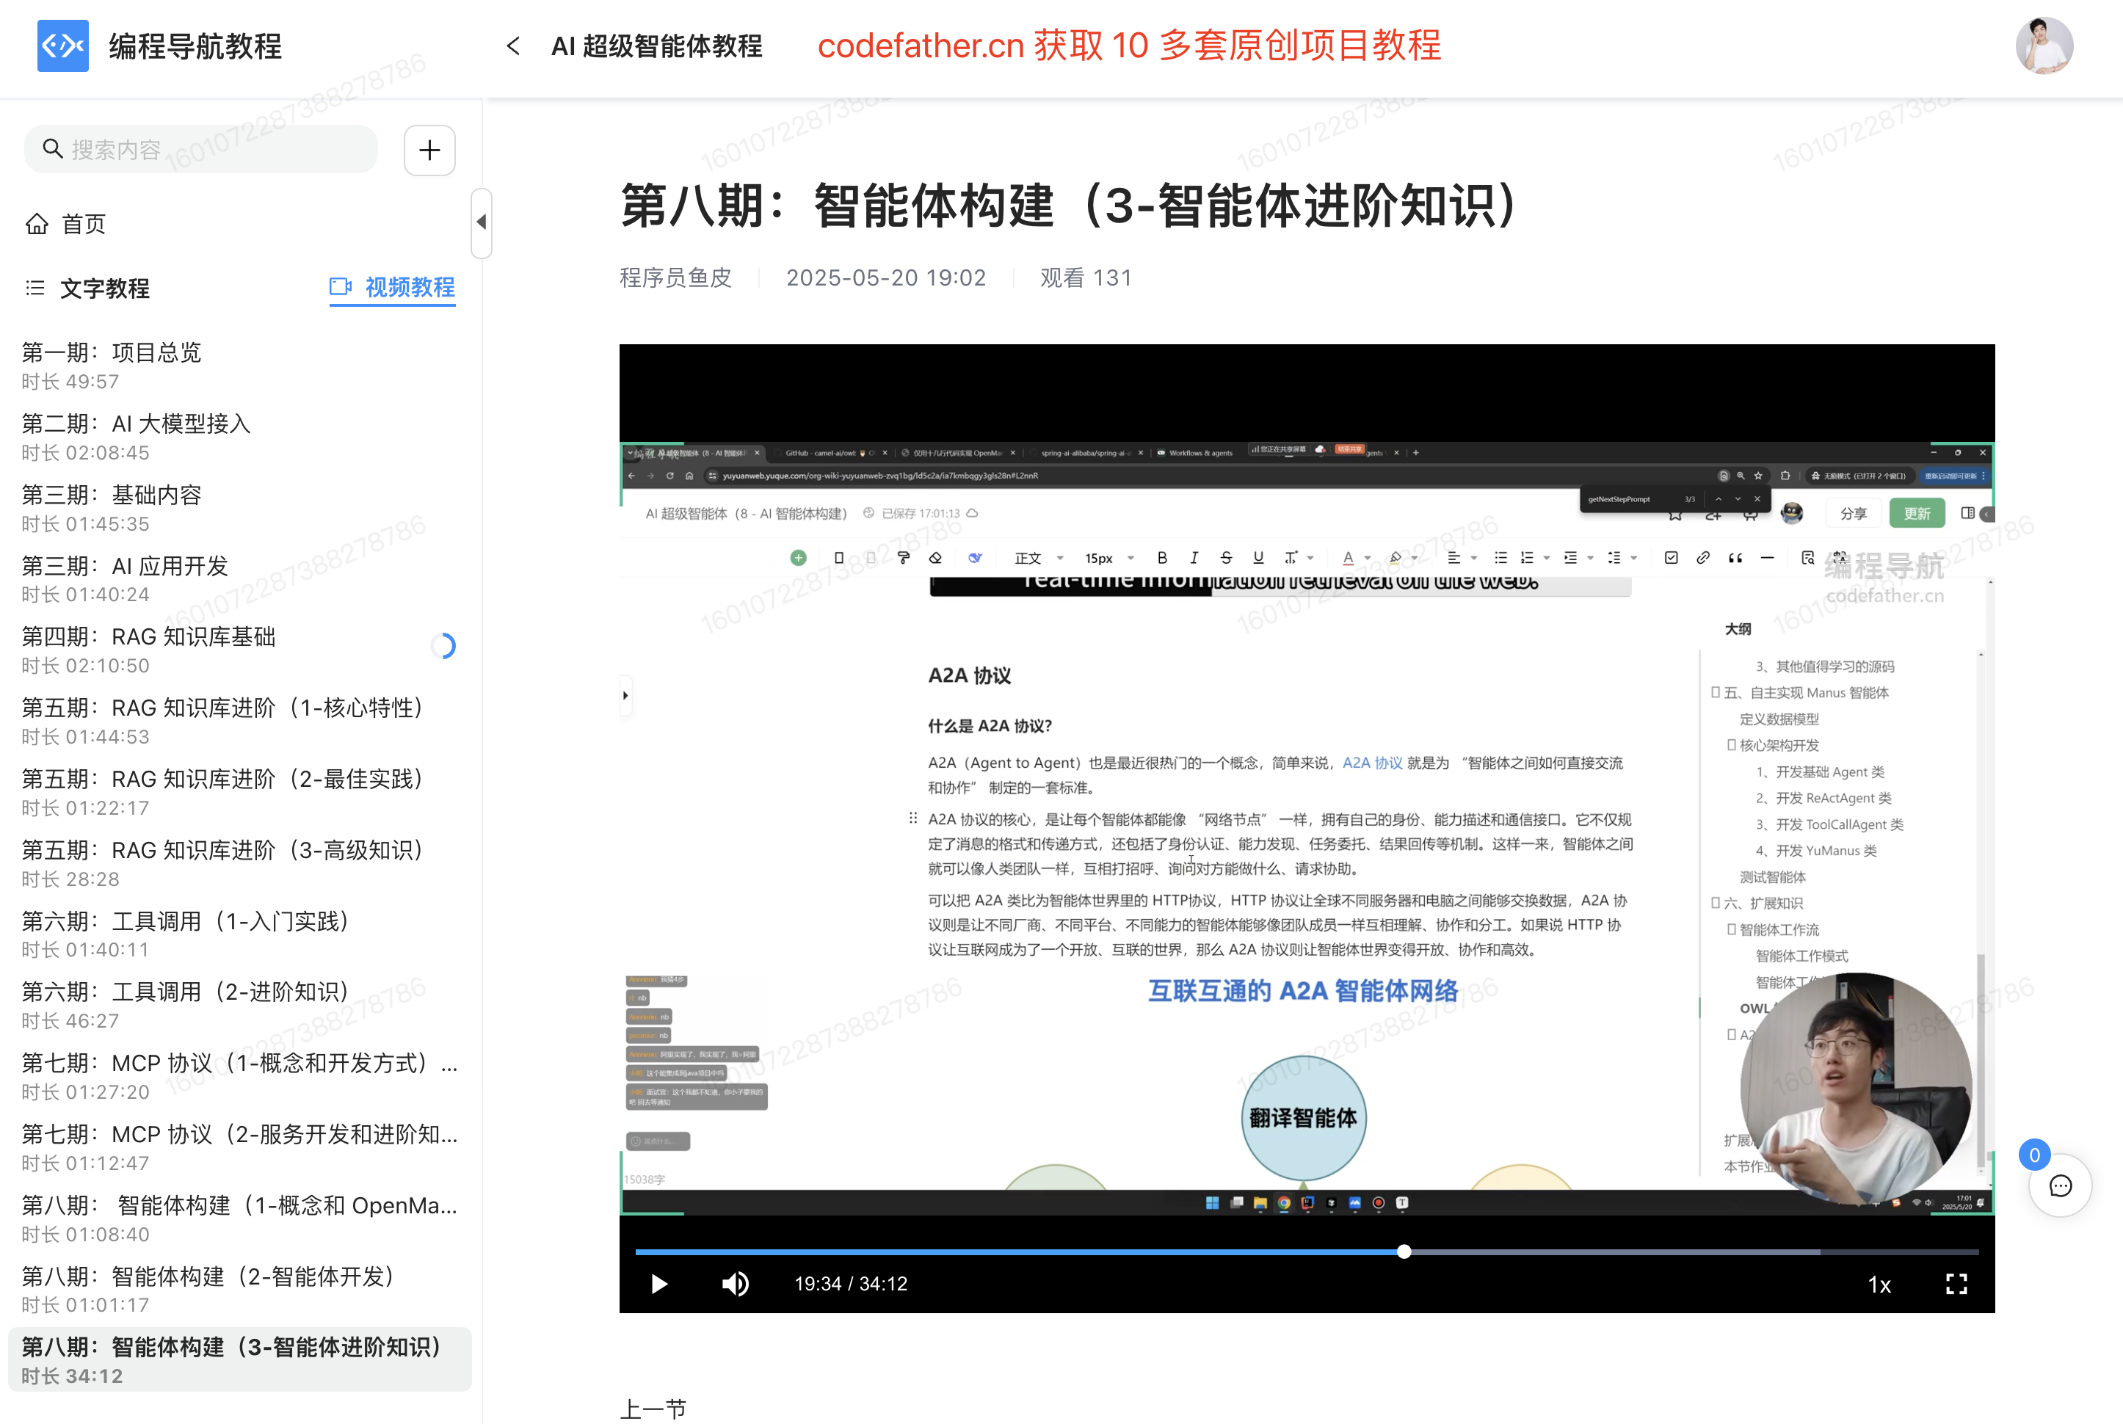
Task: Open lesson 第一期：项目总览
Action: pos(111,353)
